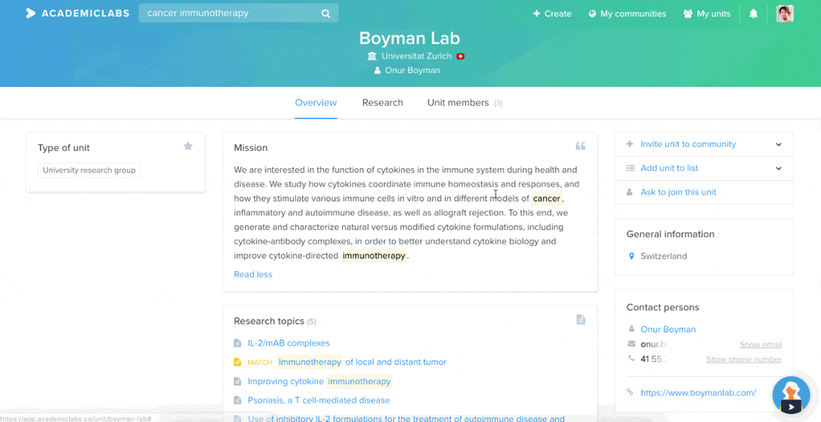The width and height of the screenshot is (821, 422).
Task: Expand the Add unit to list dropdown
Action: [779, 168]
